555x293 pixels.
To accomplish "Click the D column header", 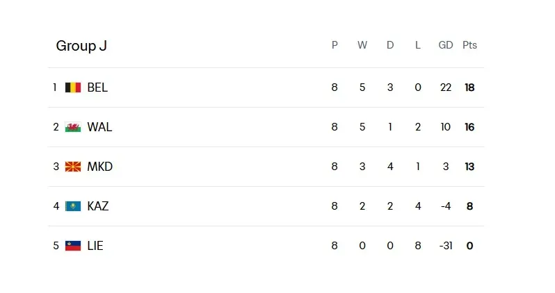I will 390,45.
